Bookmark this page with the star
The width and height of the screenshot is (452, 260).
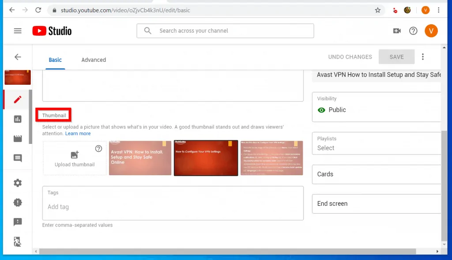[x=378, y=10]
